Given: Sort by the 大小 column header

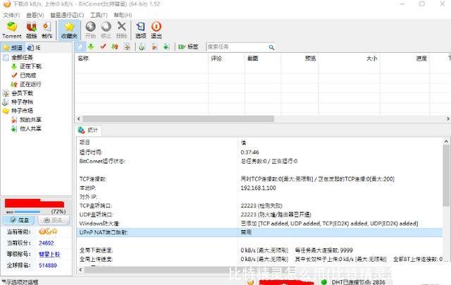Looking at the screenshot, I should (x=350, y=59).
